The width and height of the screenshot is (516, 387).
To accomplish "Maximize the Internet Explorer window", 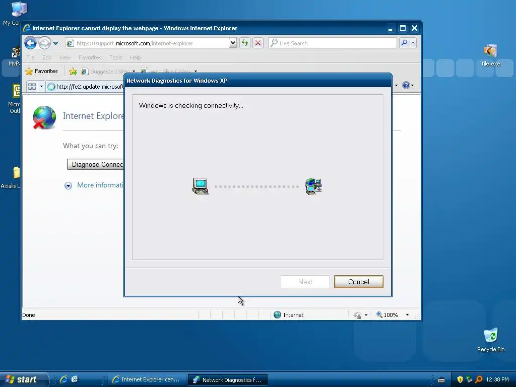I will (403, 28).
